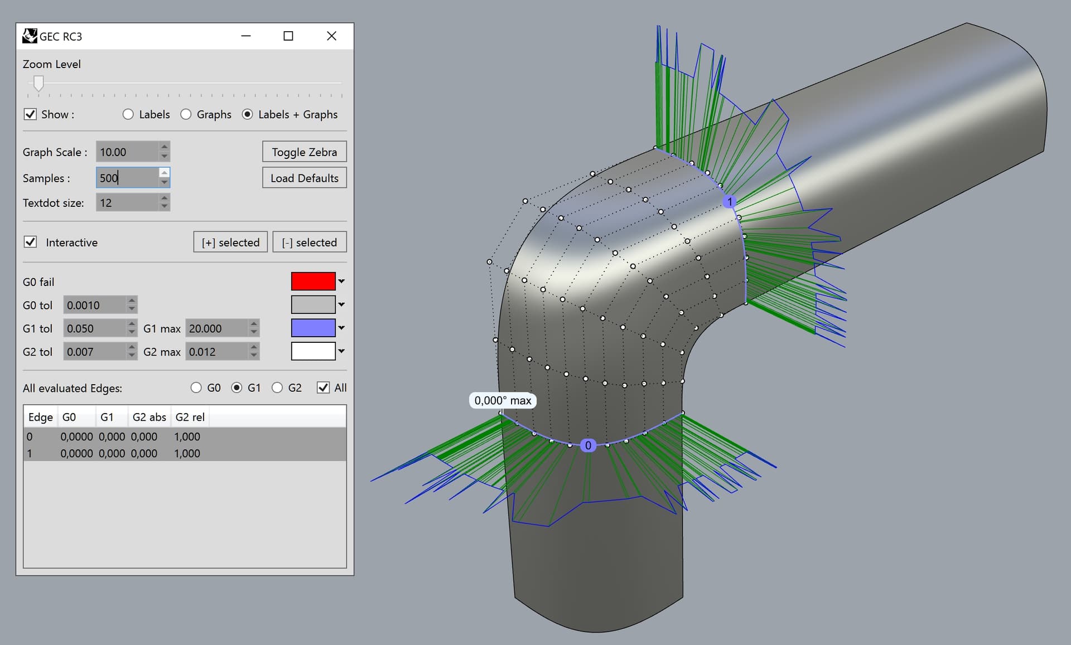Open the G0 fail red color dropdown
Screen dimensions: 1071x645
tap(341, 282)
